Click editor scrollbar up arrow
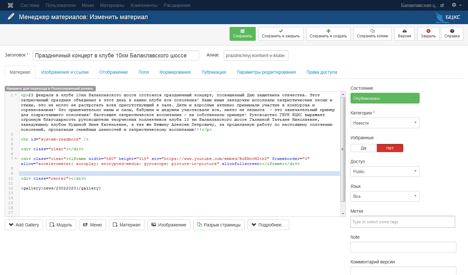Image resolution: width=468 pixels, height=275 pixels. 343,94
